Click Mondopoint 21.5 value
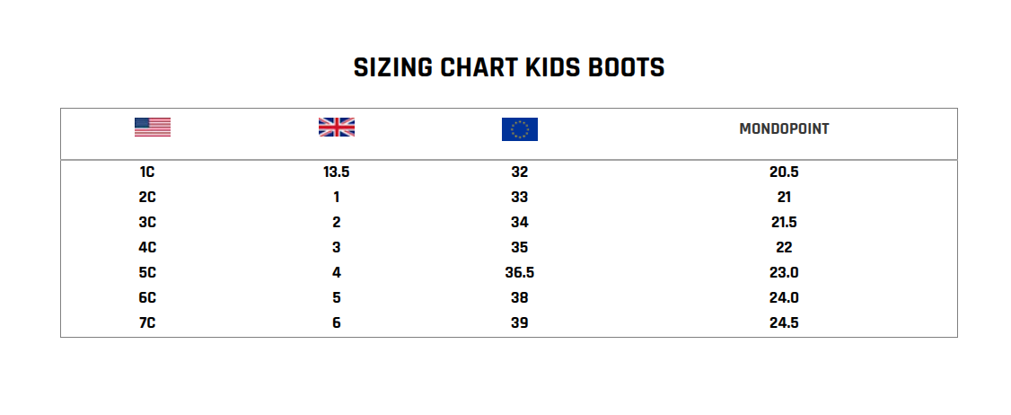The width and height of the screenshot is (1011, 415). 784,222
